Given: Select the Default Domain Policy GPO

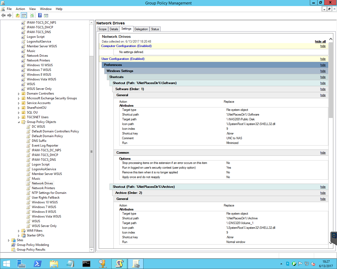Looking at the screenshot, I should point(47,136).
